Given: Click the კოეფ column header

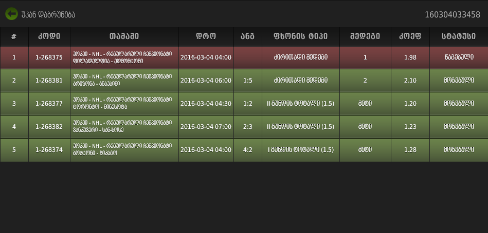Looking at the screenshot, I should [x=410, y=36].
